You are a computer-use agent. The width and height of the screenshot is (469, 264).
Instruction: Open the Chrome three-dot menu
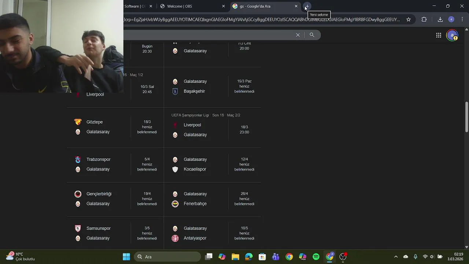coord(462,19)
